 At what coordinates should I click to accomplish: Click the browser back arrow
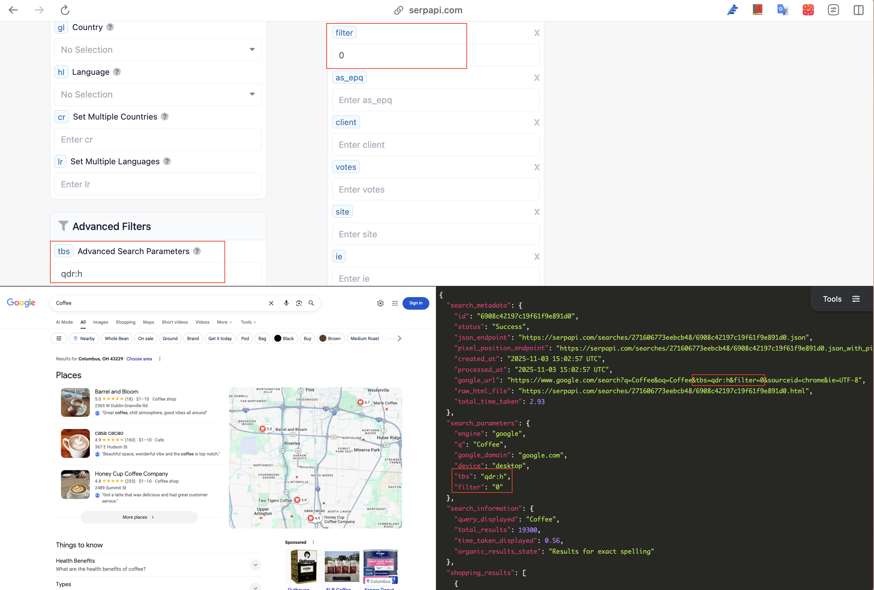14,10
